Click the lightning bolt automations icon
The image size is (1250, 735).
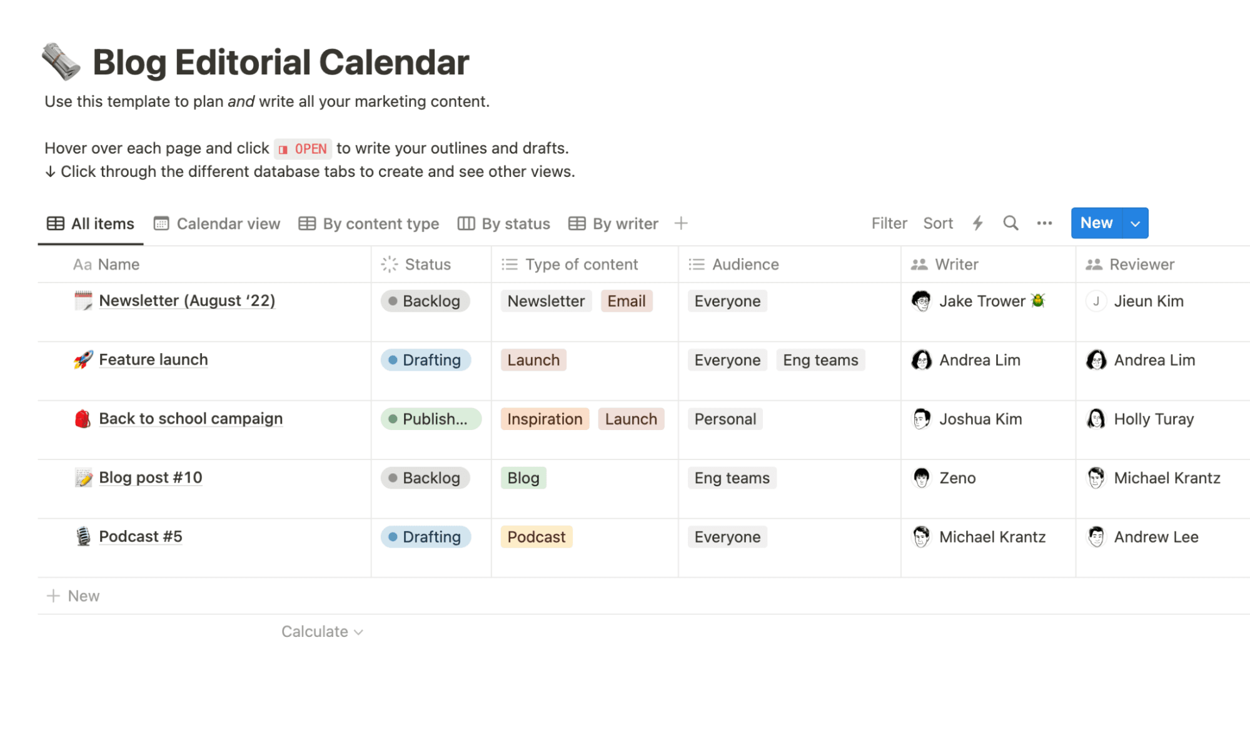[x=977, y=222]
